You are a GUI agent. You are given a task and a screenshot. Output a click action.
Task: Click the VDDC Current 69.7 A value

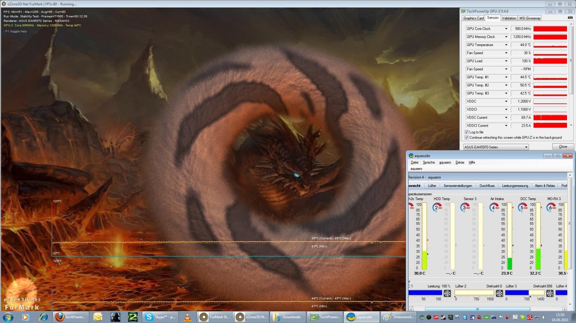pyautogui.click(x=521, y=117)
